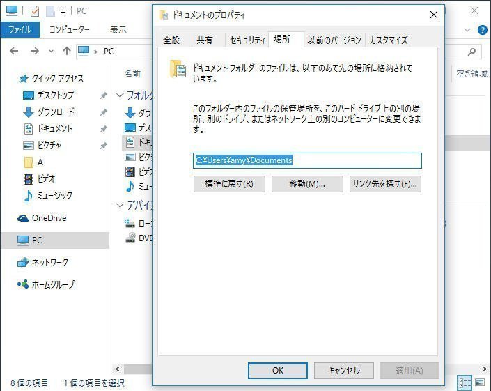Switch to details view icon in status bar
Viewport: 491px width, 391px height.
pyautogui.click(x=465, y=383)
